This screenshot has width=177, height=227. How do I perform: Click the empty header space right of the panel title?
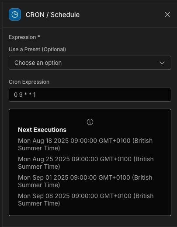tap(121, 14)
